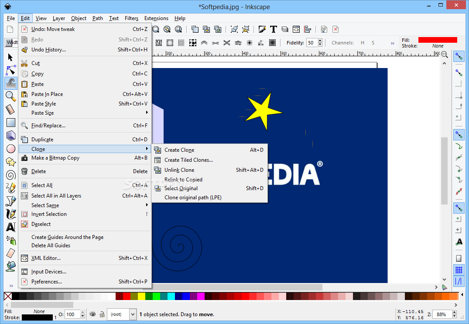Viewport: 469px width, 324px height.
Task: Select the Measure ruler tool
Action: pos(10,109)
